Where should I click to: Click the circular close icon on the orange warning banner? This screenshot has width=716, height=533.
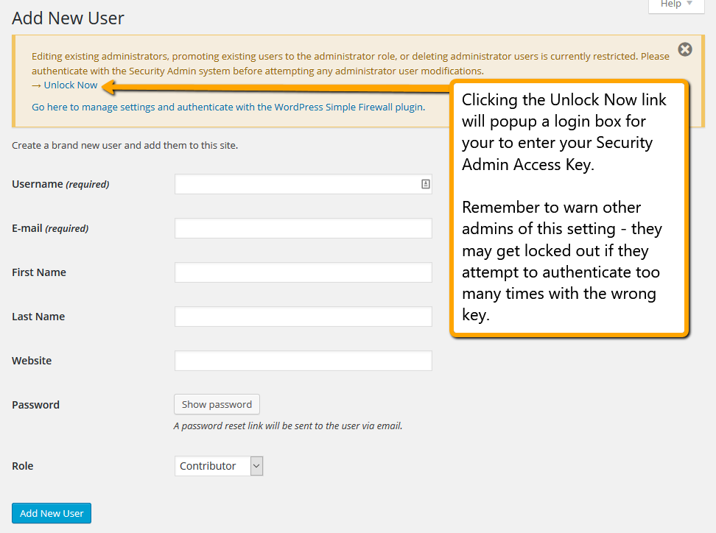pyautogui.click(x=685, y=49)
